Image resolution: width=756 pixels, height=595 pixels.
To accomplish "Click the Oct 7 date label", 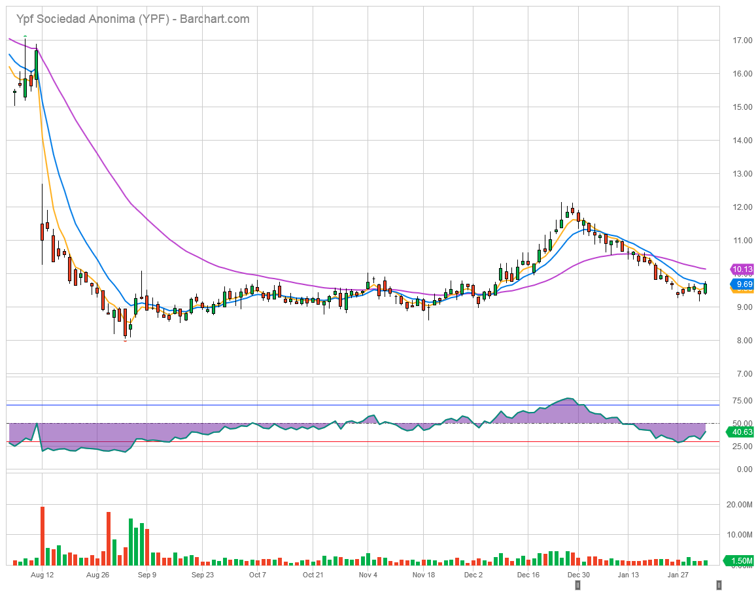I will click(x=258, y=575).
